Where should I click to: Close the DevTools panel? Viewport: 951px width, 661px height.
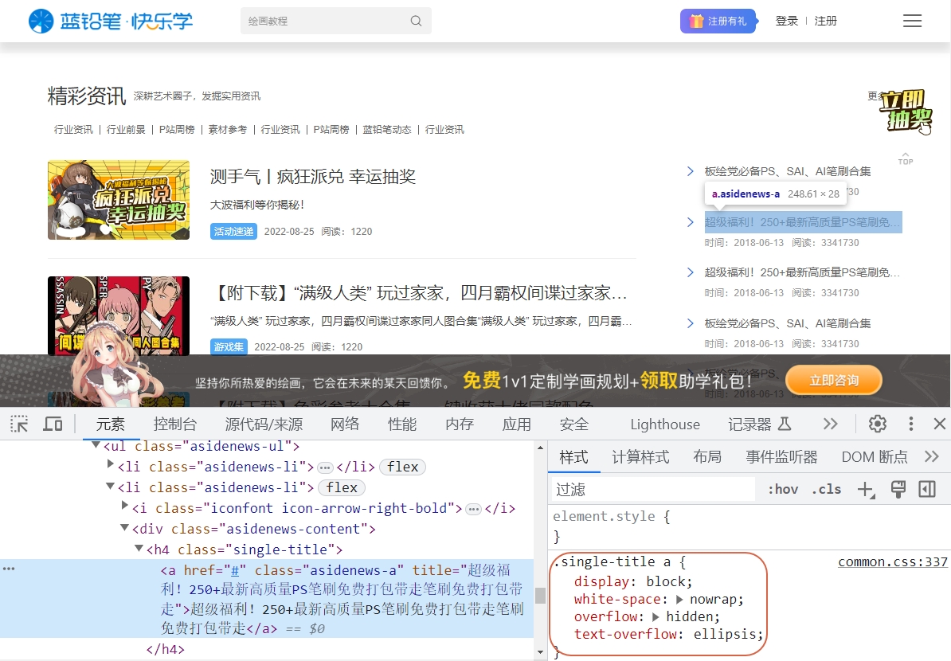click(940, 424)
